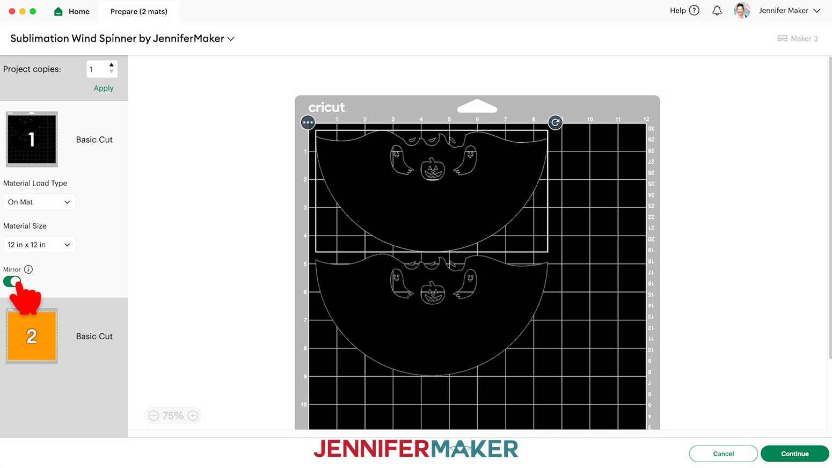Select upper wind spinner shape on mat
This screenshot has width=832, height=468.
pos(432,191)
